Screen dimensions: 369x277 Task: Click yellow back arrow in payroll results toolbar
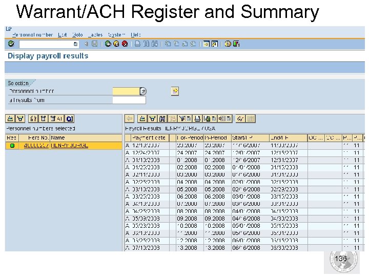click(130, 118)
